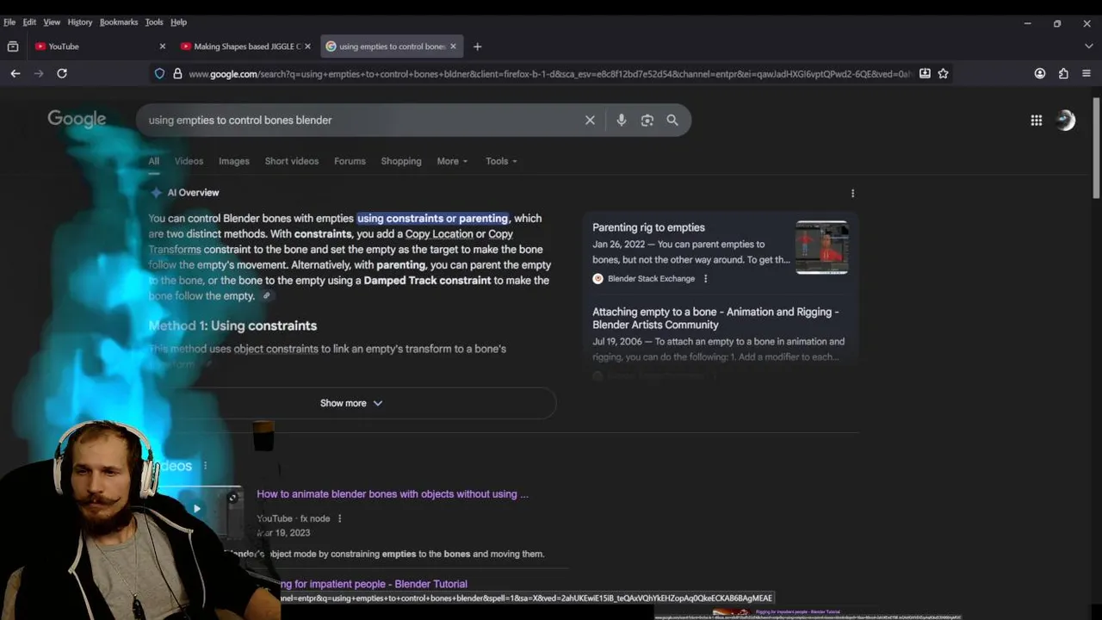Image resolution: width=1102 pixels, height=620 pixels.
Task: Open the reader view icon
Action: [x=925, y=74]
